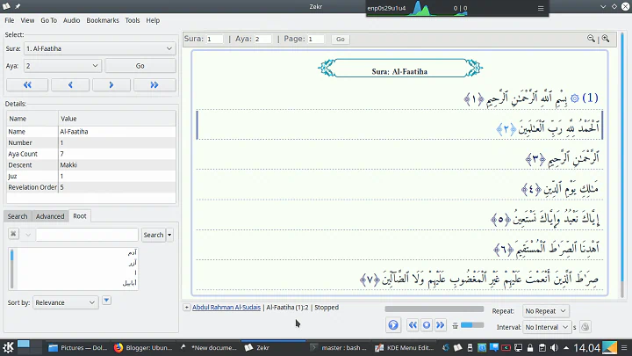Open the KDE application launcher

[8, 347]
